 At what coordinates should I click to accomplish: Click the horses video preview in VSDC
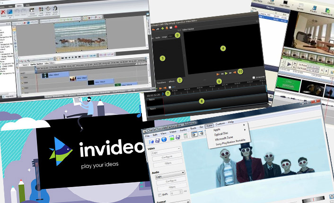click(x=80, y=36)
